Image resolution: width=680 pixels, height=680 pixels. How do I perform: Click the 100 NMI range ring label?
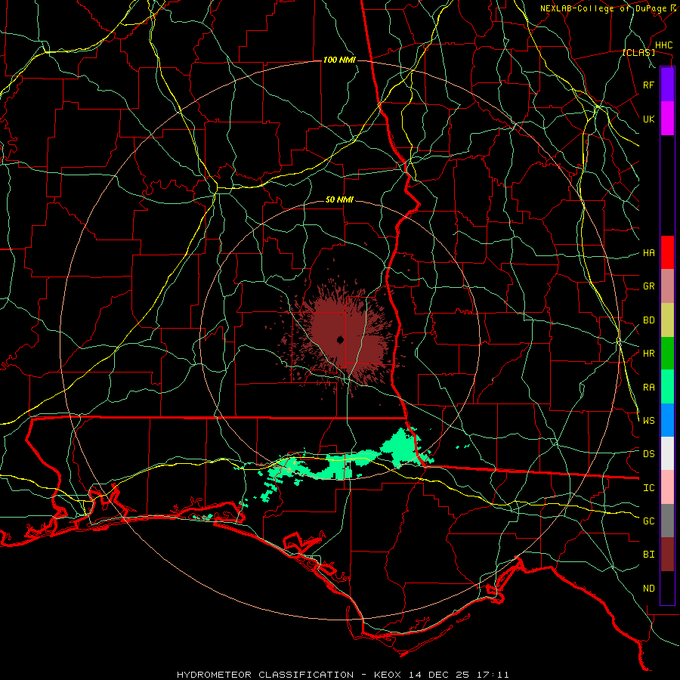click(x=339, y=60)
